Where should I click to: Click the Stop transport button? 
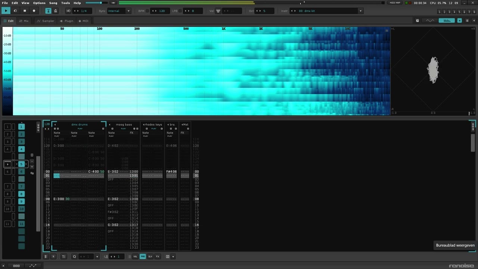coord(25,11)
